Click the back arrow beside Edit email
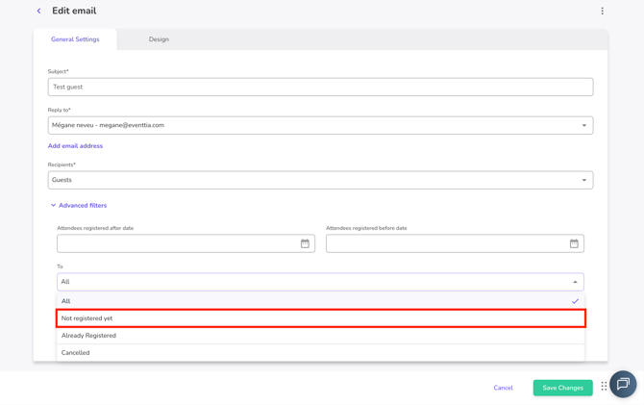Image resolution: width=644 pixels, height=405 pixels. [39, 12]
